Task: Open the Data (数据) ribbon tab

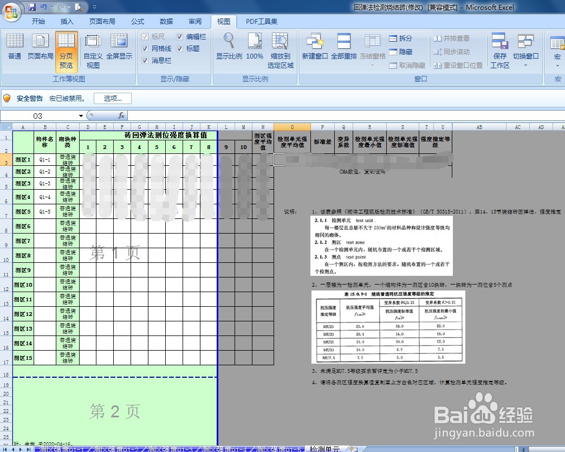Action: point(166,21)
